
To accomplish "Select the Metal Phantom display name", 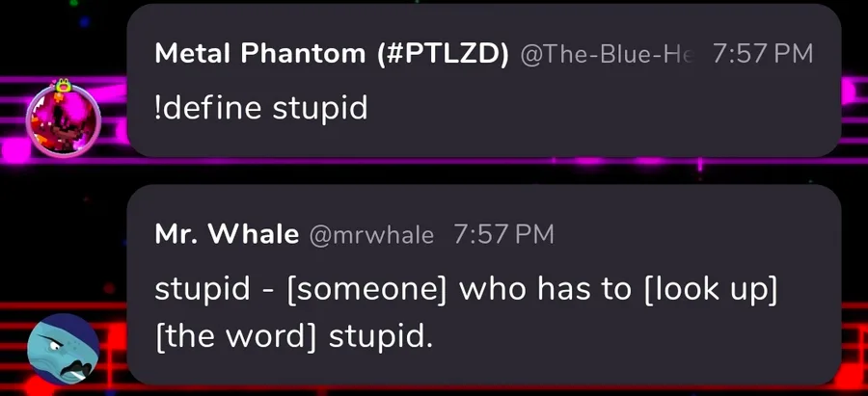I will 260,54.
